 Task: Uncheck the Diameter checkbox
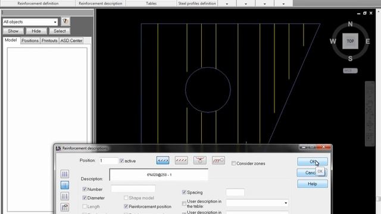pos(85,197)
